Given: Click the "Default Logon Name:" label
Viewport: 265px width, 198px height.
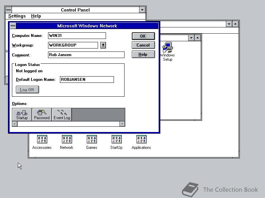Looking at the screenshot, I should pyautogui.click(x=36, y=80).
